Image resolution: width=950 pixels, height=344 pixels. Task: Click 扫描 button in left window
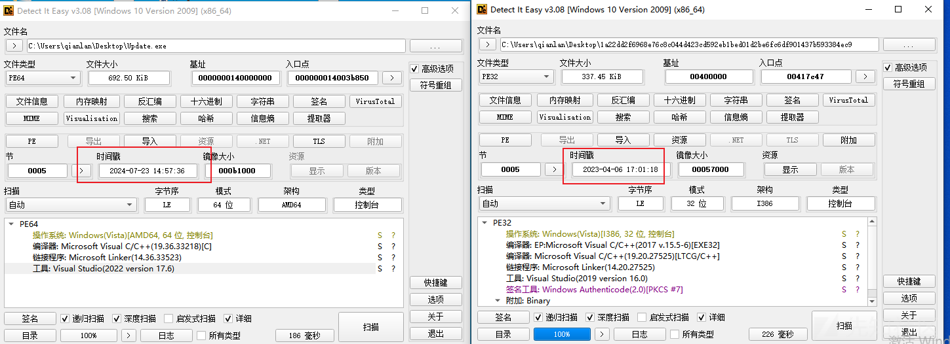tap(370, 327)
